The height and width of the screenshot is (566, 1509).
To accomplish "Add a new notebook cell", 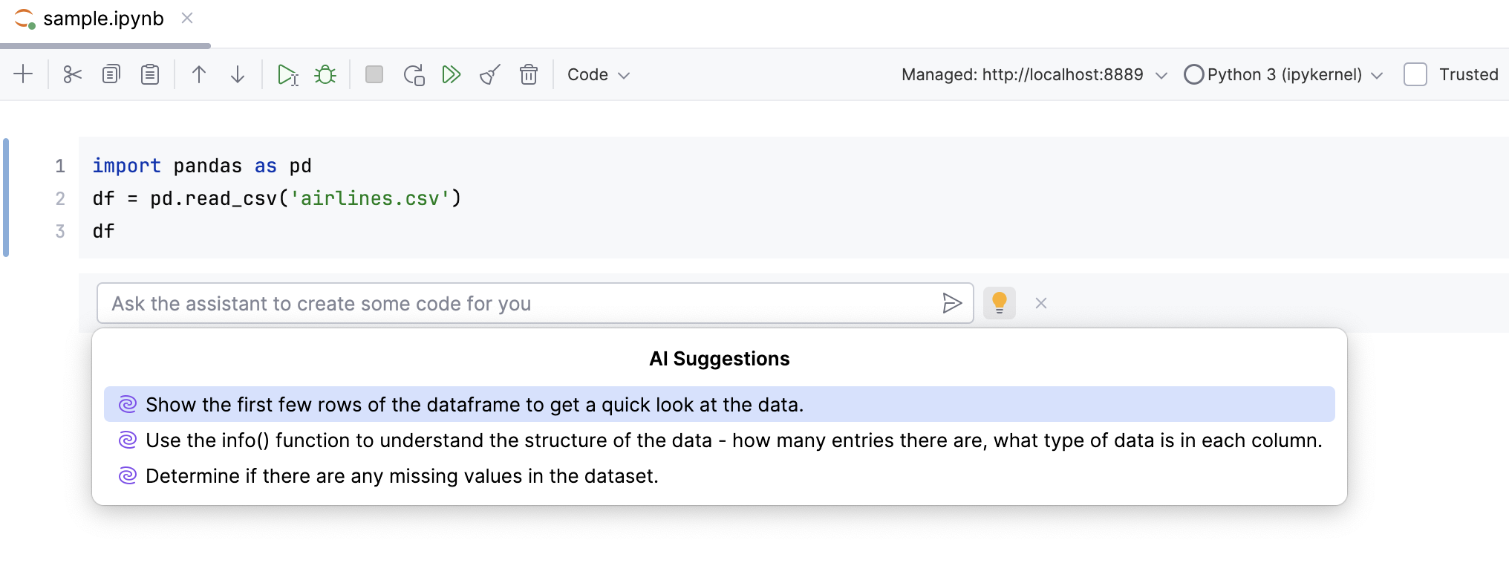I will click(x=24, y=74).
